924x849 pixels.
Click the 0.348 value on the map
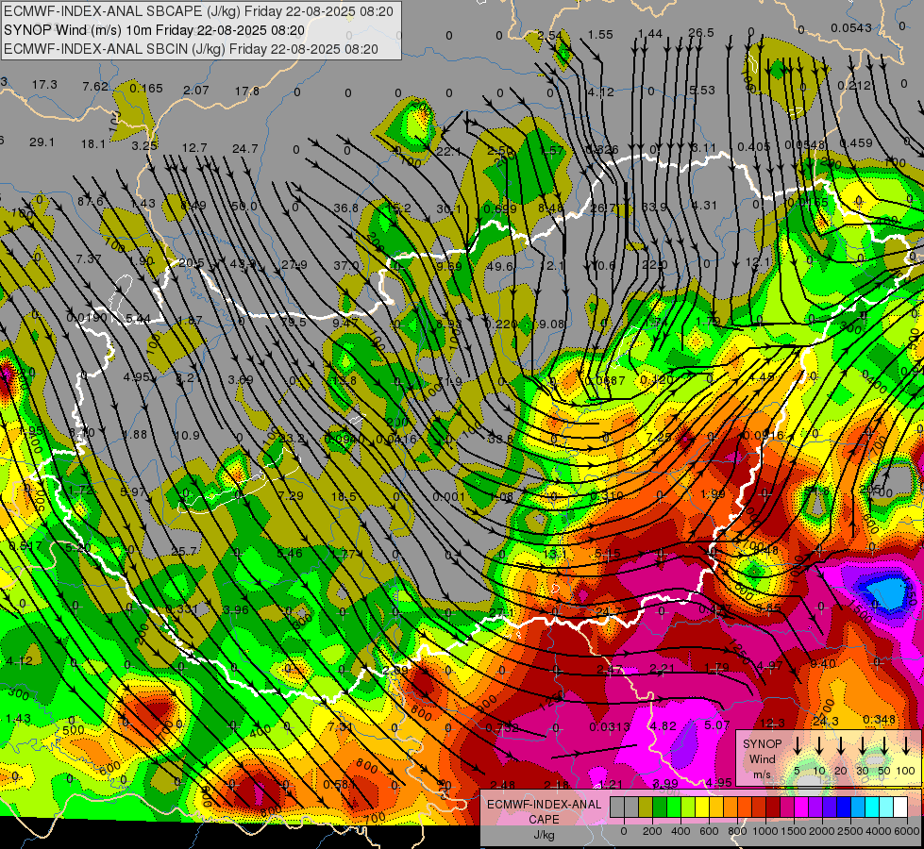coord(880,720)
